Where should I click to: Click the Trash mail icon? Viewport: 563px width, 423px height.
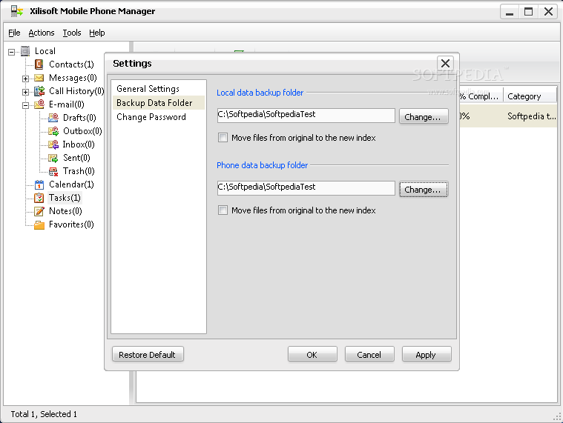tap(53, 171)
